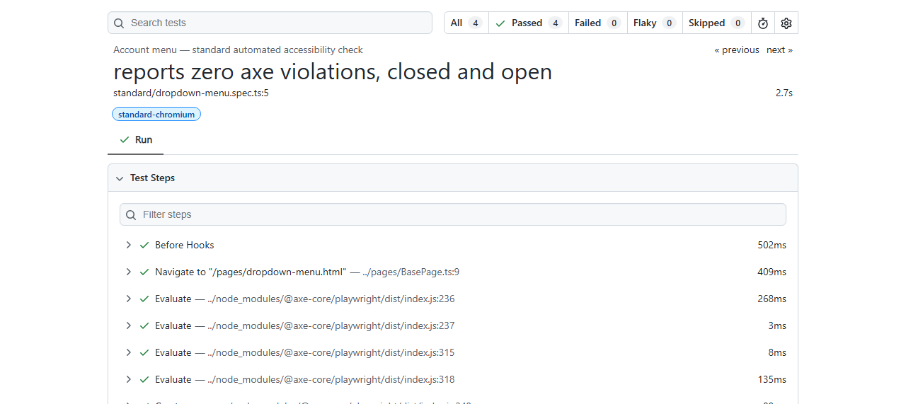This screenshot has height=404, width=906.
Task: Click the 135ms duration value
Action: tap(772, 379)
